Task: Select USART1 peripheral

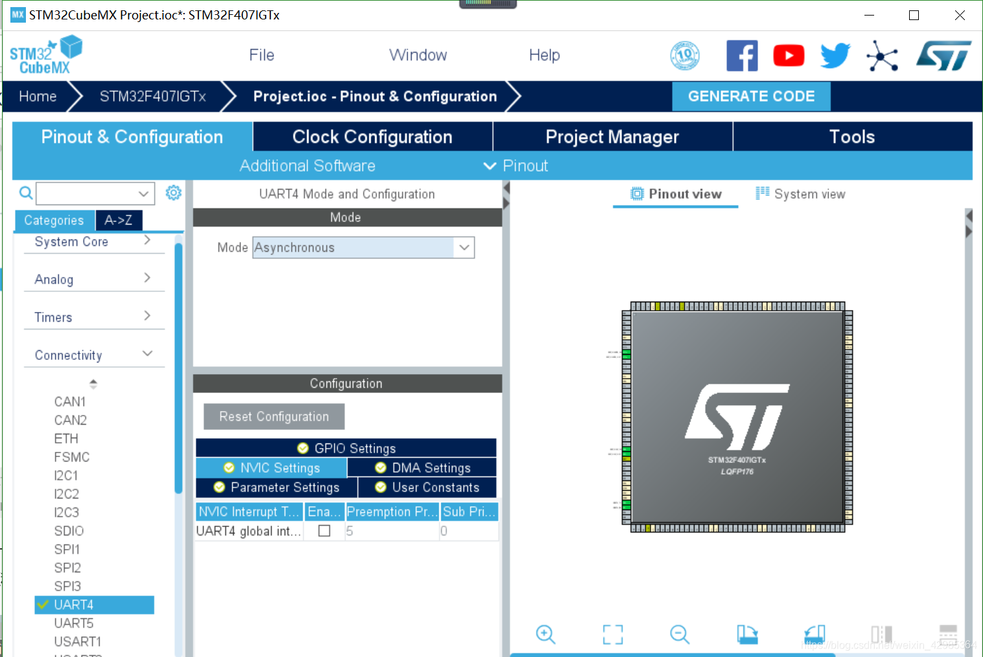Action: point(78,641)
